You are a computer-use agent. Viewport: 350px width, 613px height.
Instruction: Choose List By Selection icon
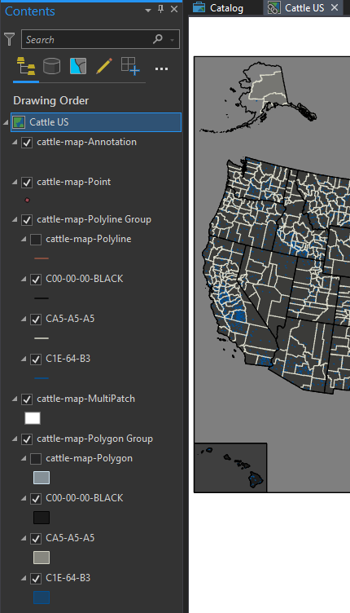[78, 66]
